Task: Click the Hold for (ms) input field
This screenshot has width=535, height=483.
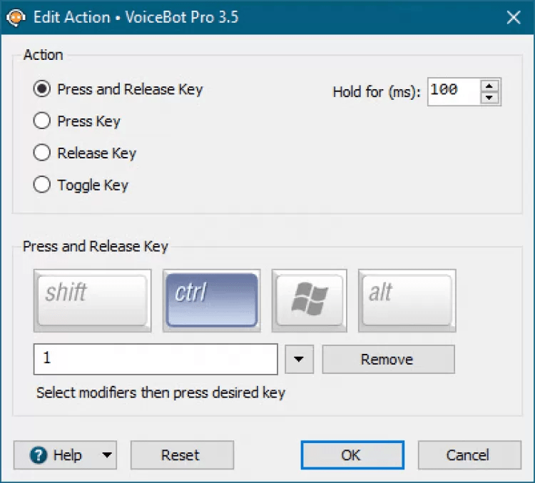Action: click(452, 91)
